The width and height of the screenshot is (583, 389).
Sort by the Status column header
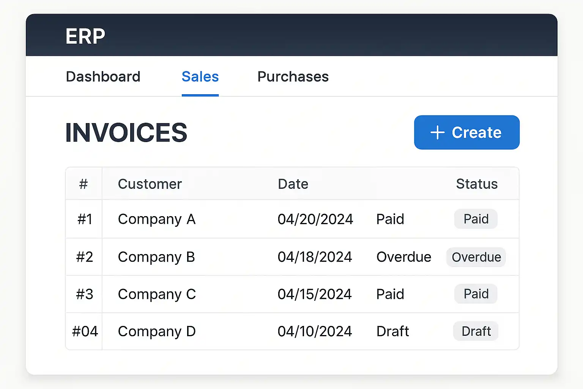pos(476,184)
